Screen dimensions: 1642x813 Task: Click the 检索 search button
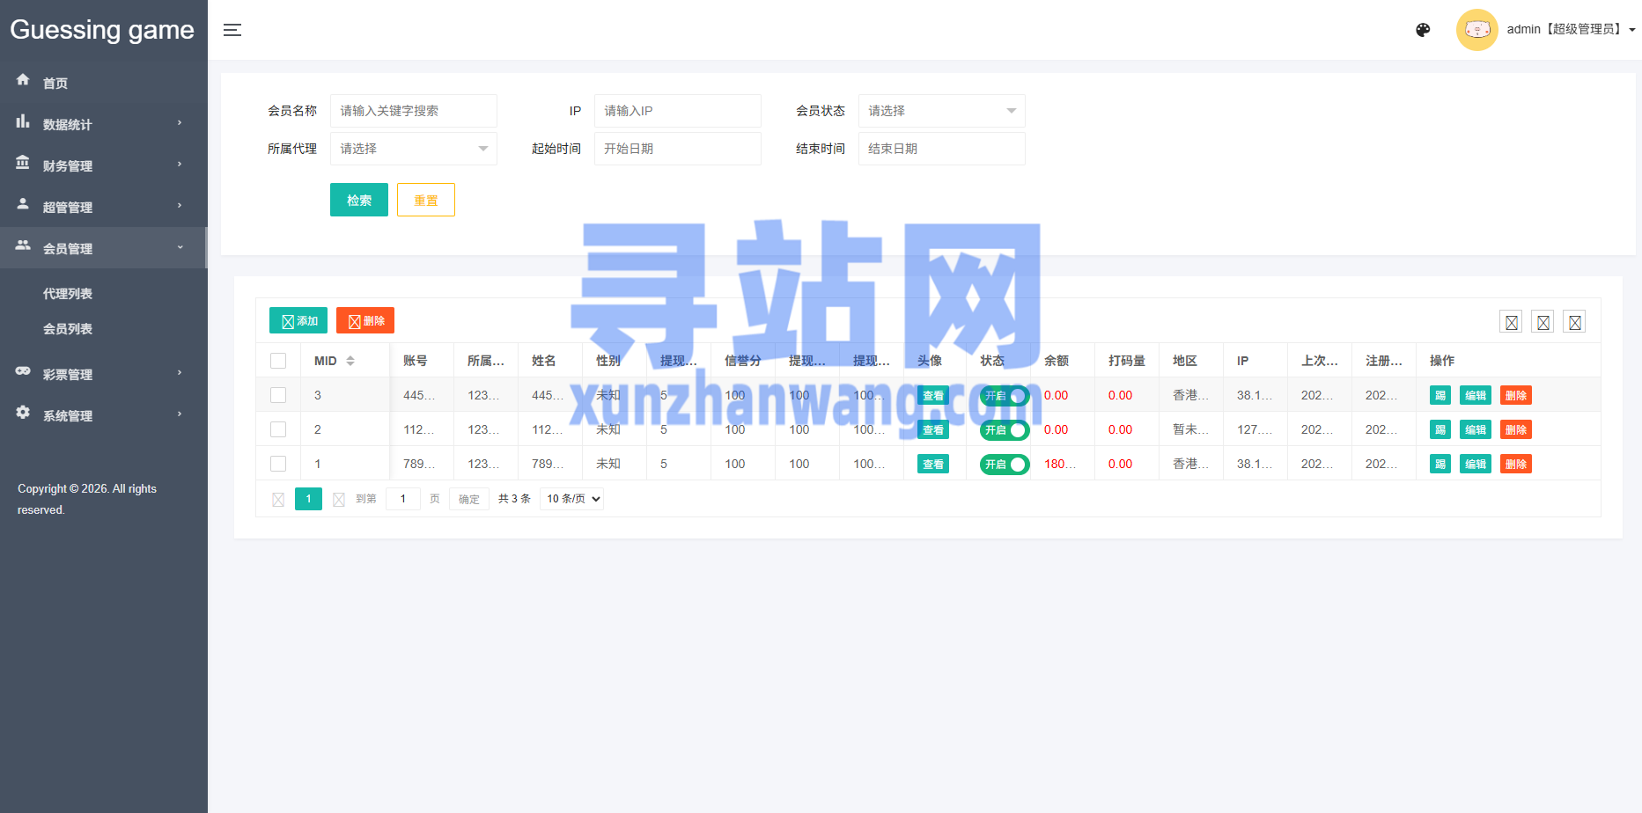click(x=358, y=200)
